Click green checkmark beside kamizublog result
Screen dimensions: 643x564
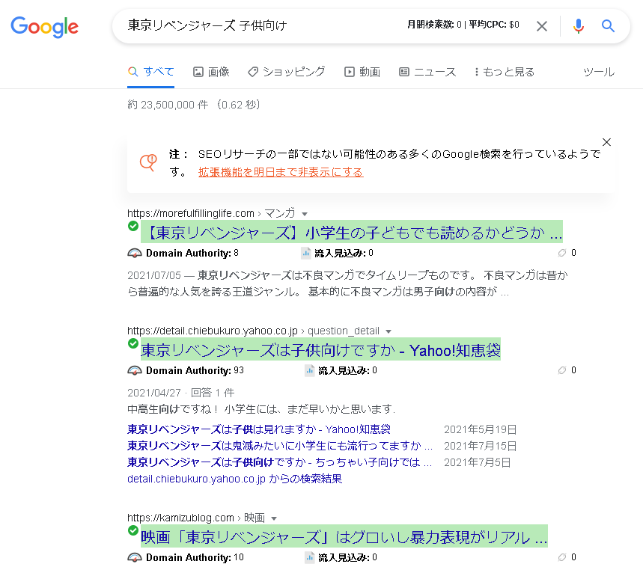coord(132,530)
